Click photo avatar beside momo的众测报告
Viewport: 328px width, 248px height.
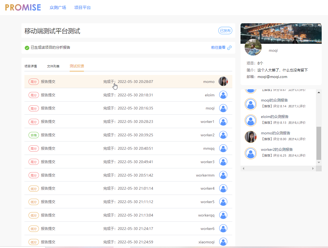tap(251, 137)
